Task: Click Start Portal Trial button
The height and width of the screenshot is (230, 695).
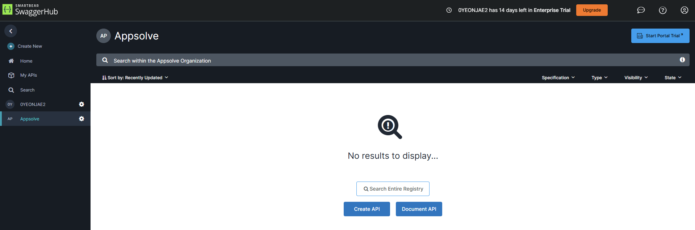Action: [660, 36]
